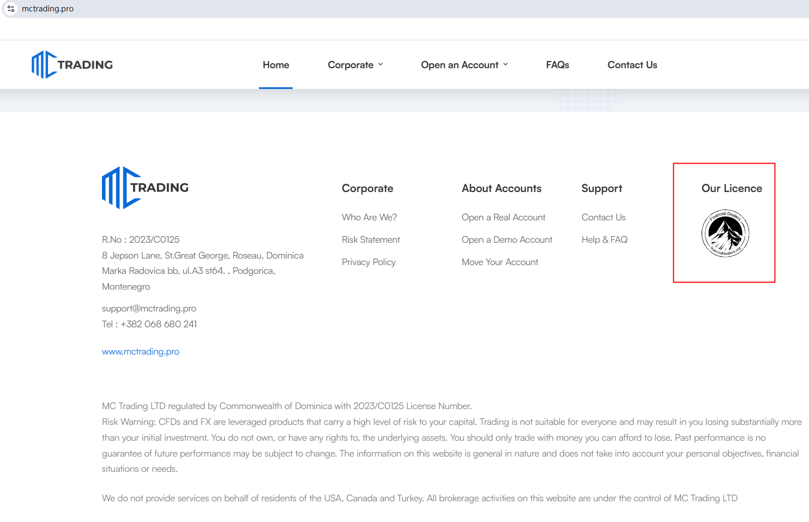Click the Financial Dealers licence badge
The width and height of the screenshot is (809, 522).
click(725, 233)
